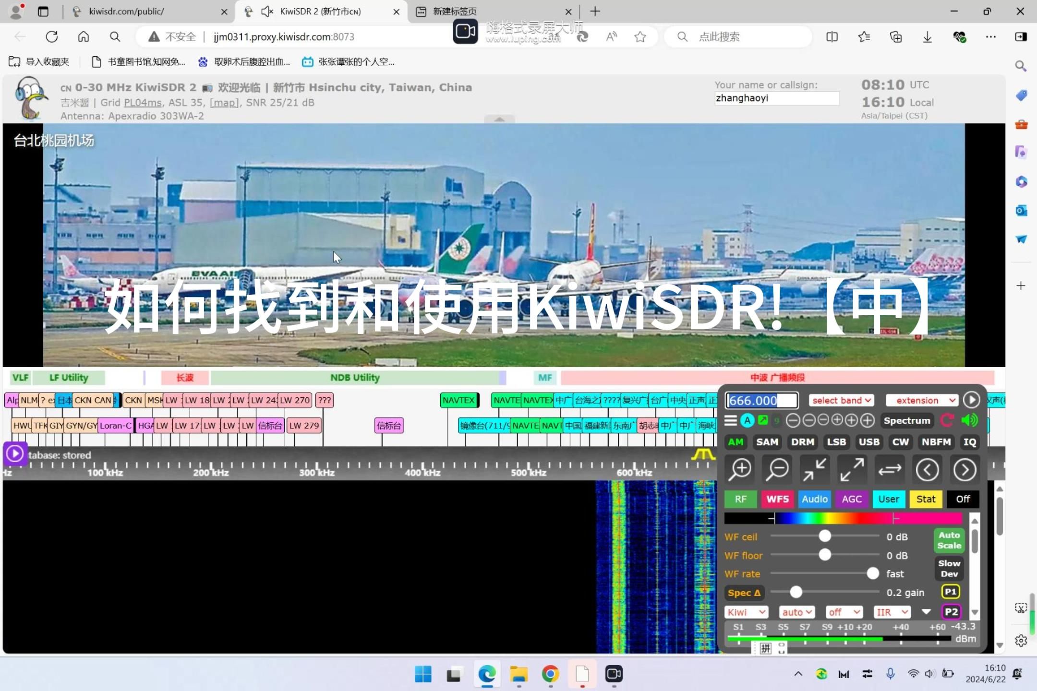1037x691 pixels.
Task: Zoom in the waterfall with magnifier plus
Action: coord(740,469)
